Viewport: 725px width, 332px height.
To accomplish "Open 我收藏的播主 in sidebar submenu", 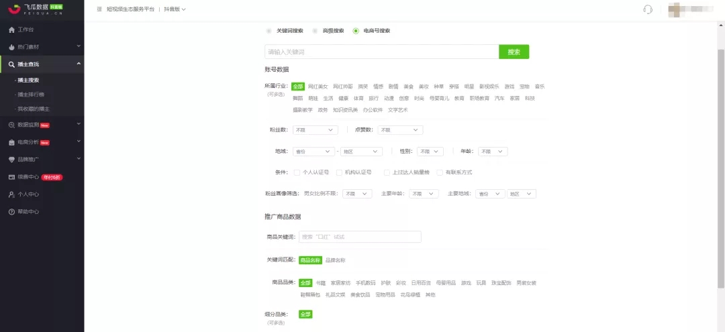I will coord(34,109).
